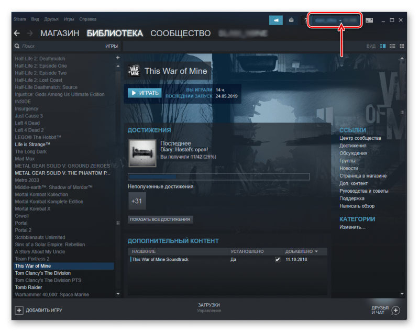Open the Друзья menu
Viewport: 419px width, 332px height.
click(x=51, y=19)
